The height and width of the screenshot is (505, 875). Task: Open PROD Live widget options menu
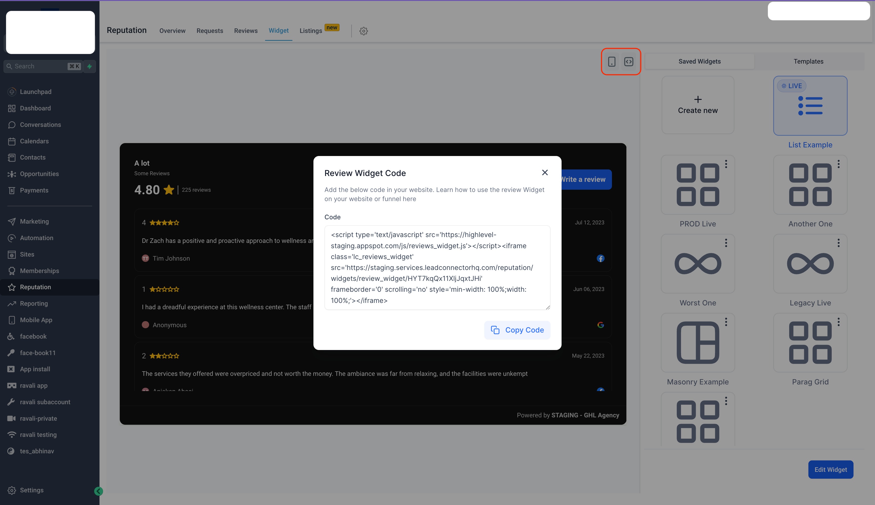(726, 164)
